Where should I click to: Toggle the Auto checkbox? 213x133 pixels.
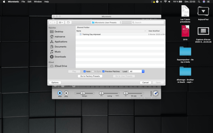click(x=84, y=71)
